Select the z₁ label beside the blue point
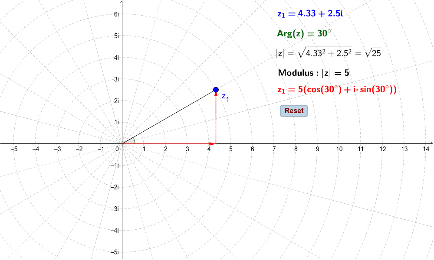This screenshot has width=434, height=260. point(225,98)
